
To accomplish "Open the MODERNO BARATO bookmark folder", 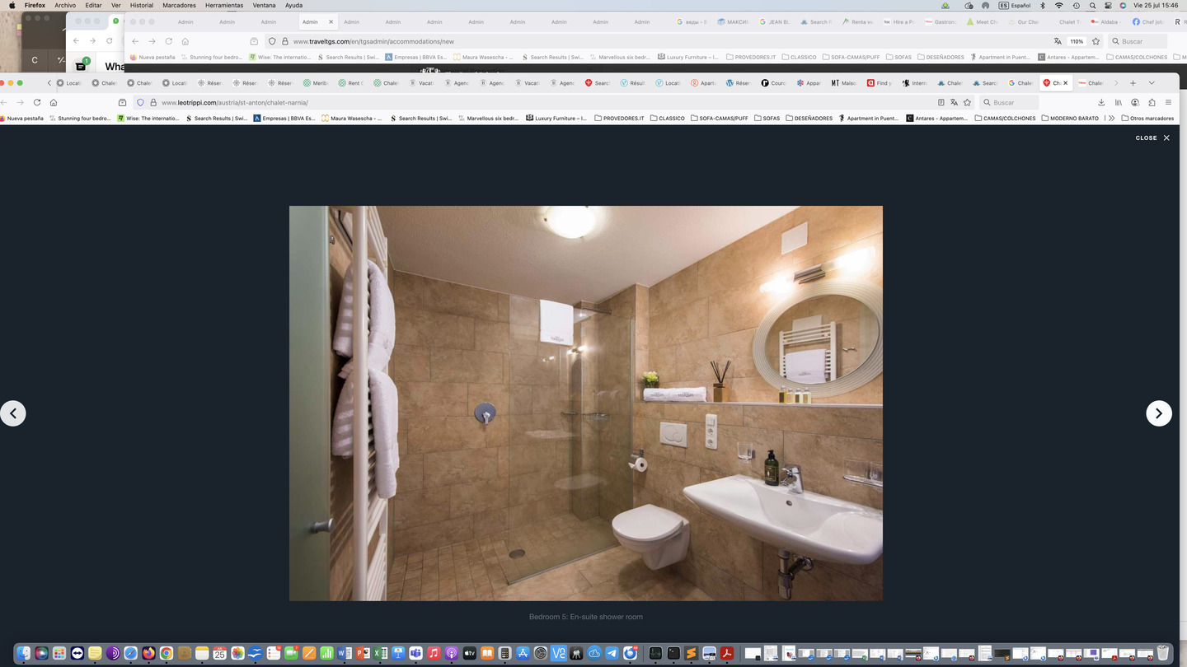I will (x=1070, y=118).
